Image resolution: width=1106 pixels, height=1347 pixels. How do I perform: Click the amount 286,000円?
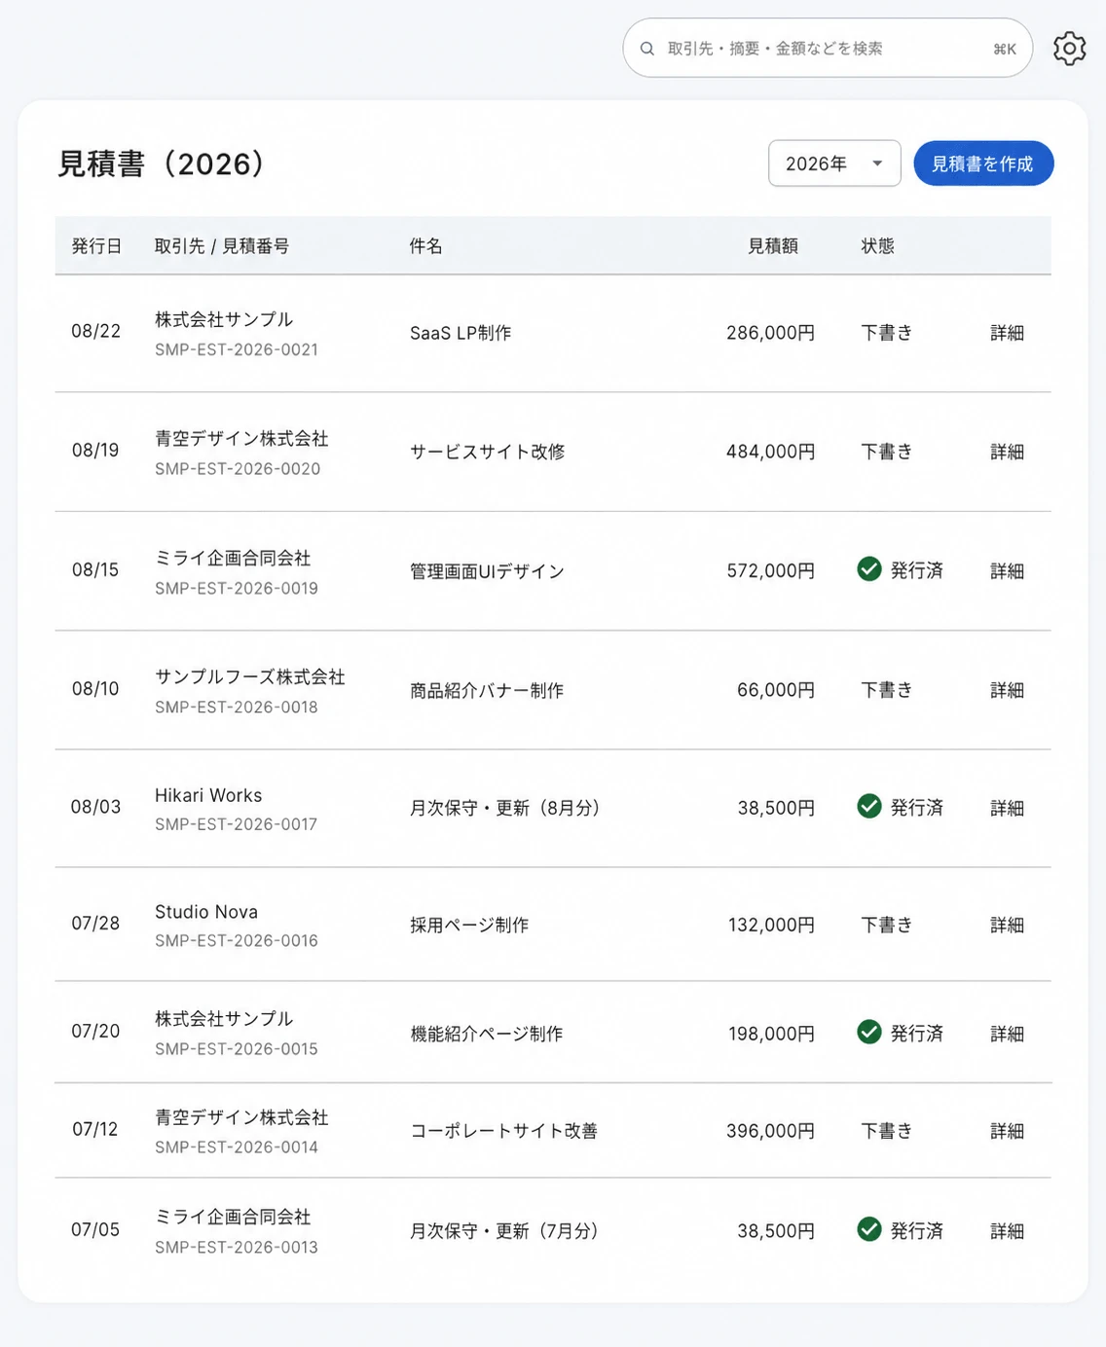[x=771, y=333]
